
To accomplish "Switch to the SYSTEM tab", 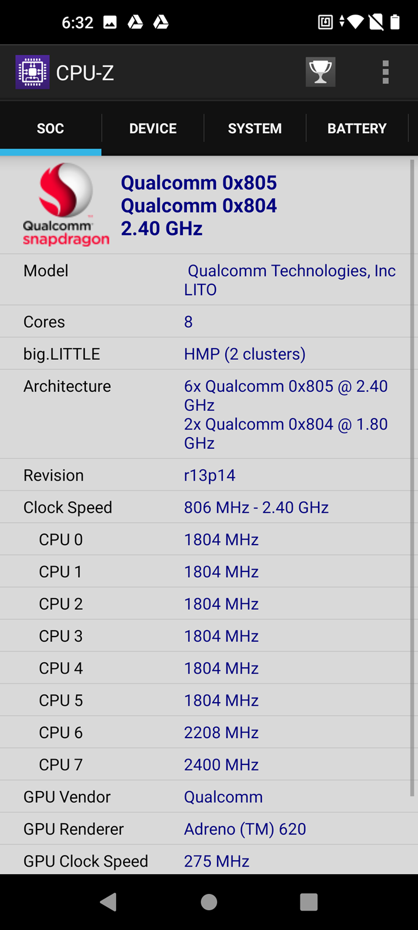I will [255, 128].
